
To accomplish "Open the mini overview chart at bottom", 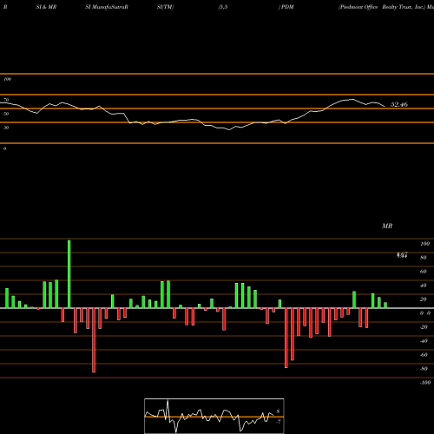I will (x=214, y=416).
